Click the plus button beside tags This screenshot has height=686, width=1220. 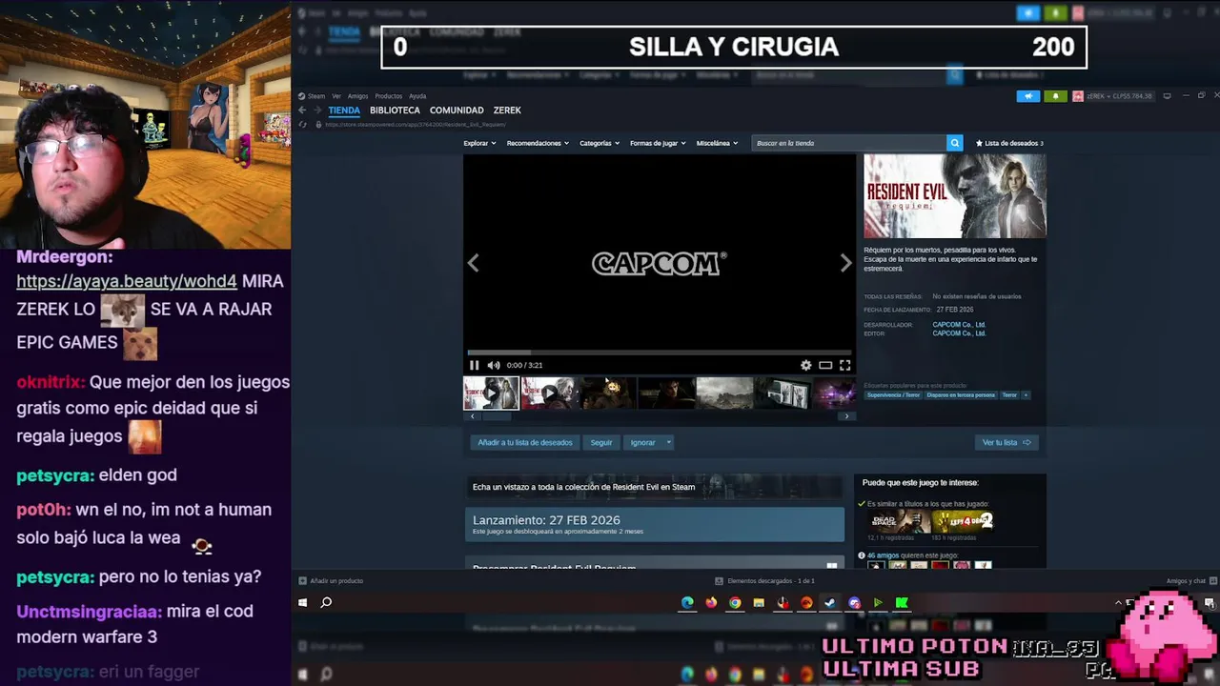pos(1026,395)
